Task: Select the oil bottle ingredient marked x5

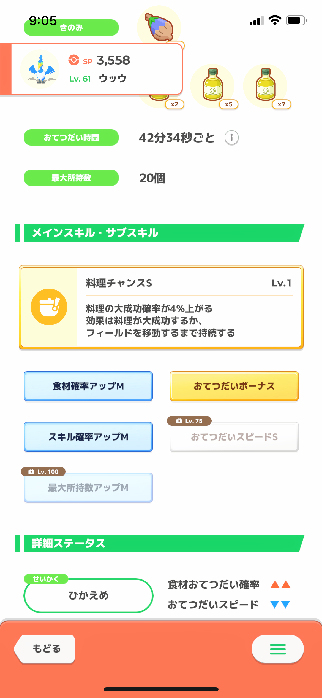Action: point(212,85)
